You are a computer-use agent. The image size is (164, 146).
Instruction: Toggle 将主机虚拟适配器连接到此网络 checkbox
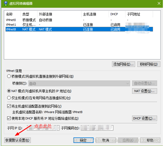[x=9, y=106]
